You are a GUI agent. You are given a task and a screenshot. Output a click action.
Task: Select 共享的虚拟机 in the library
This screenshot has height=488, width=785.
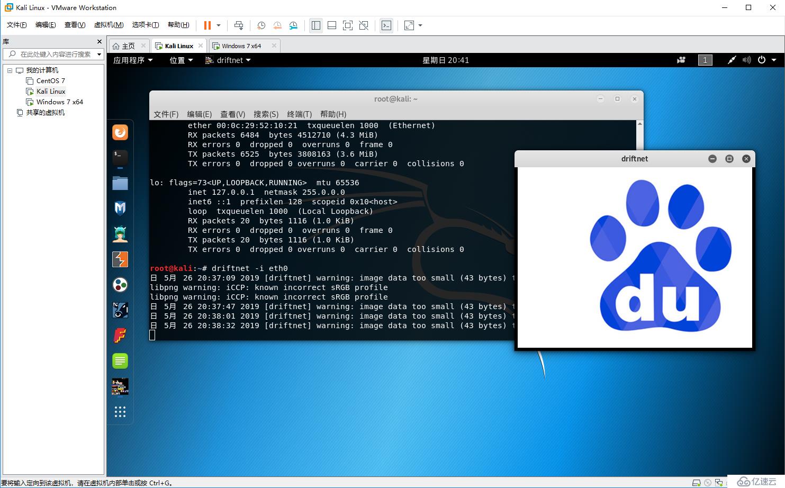[x=45, y=113]
